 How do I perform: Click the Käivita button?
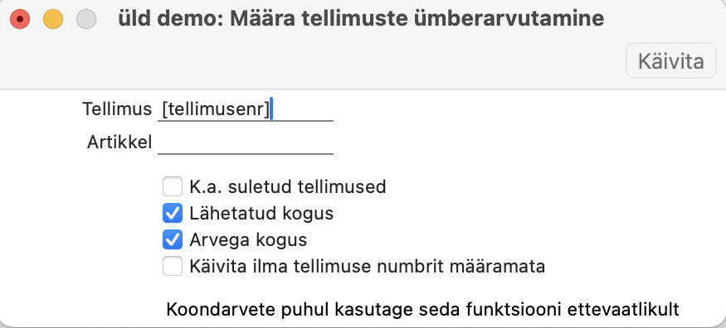(671, 60)
